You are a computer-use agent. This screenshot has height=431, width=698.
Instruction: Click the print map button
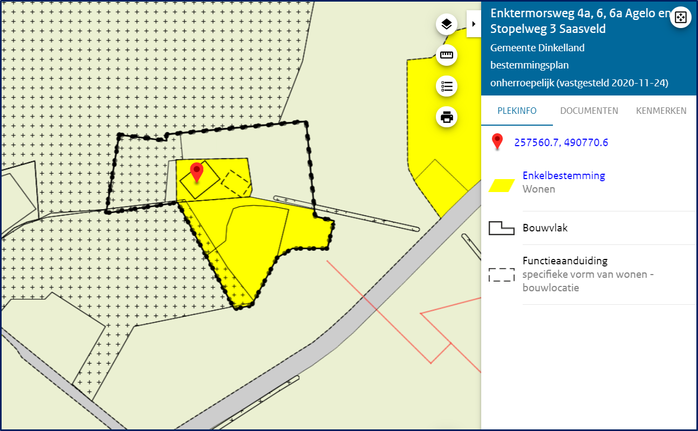(447, 117)
